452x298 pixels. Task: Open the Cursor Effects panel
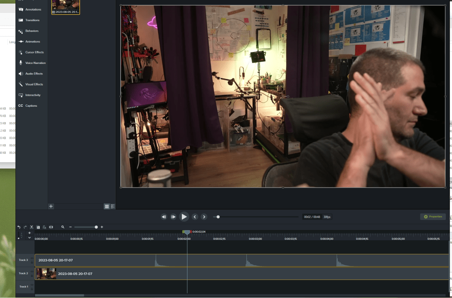pos(31,52)
